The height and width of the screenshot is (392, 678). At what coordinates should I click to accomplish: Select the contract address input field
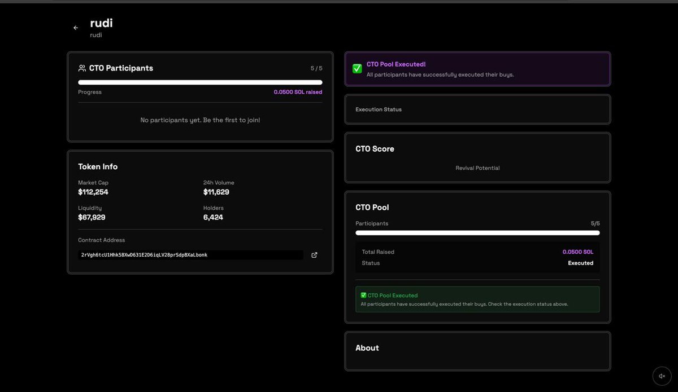(x=190, y=255)
